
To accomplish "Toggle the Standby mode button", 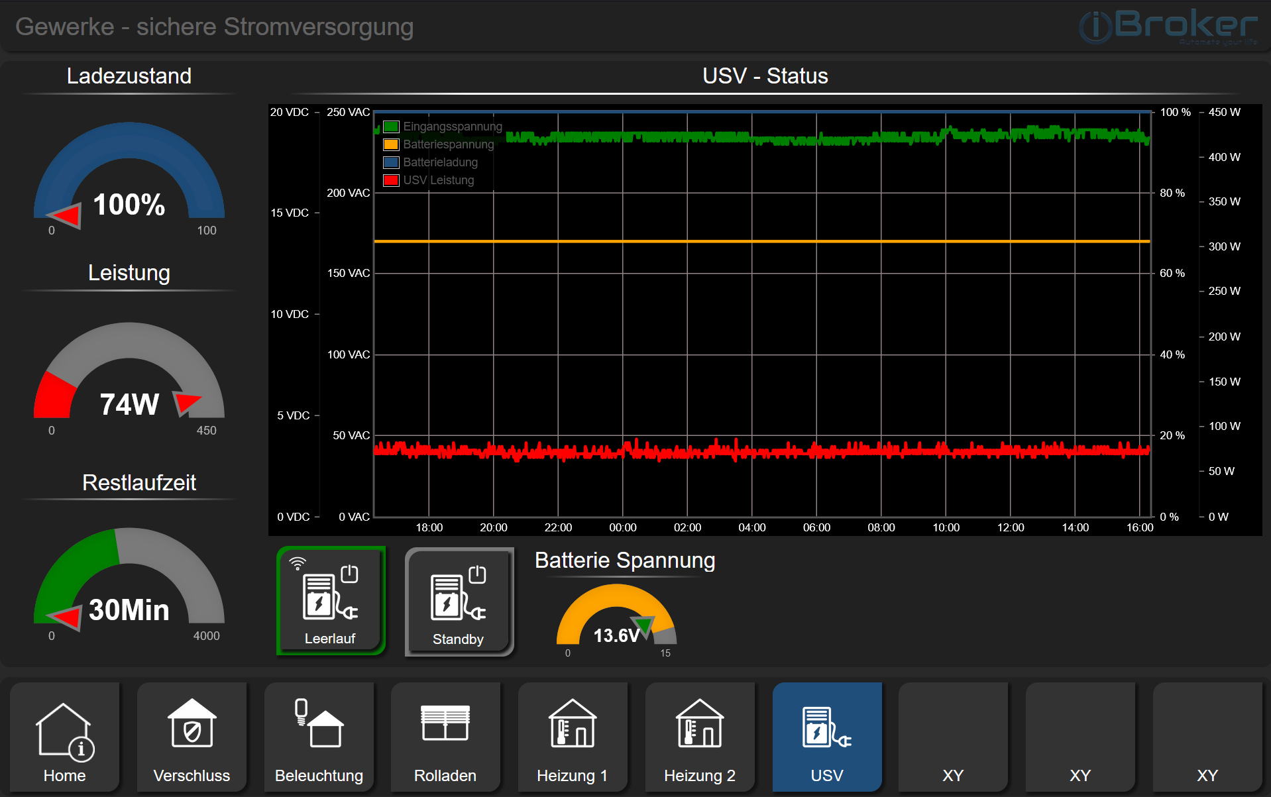I will click(459, 602).
